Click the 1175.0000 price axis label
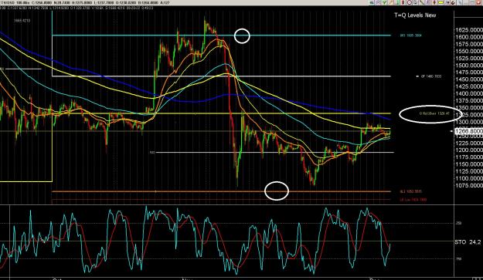 468,157
